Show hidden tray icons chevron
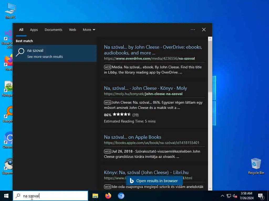The height and width of the screenshot is (201, 269). coord(222,196)
